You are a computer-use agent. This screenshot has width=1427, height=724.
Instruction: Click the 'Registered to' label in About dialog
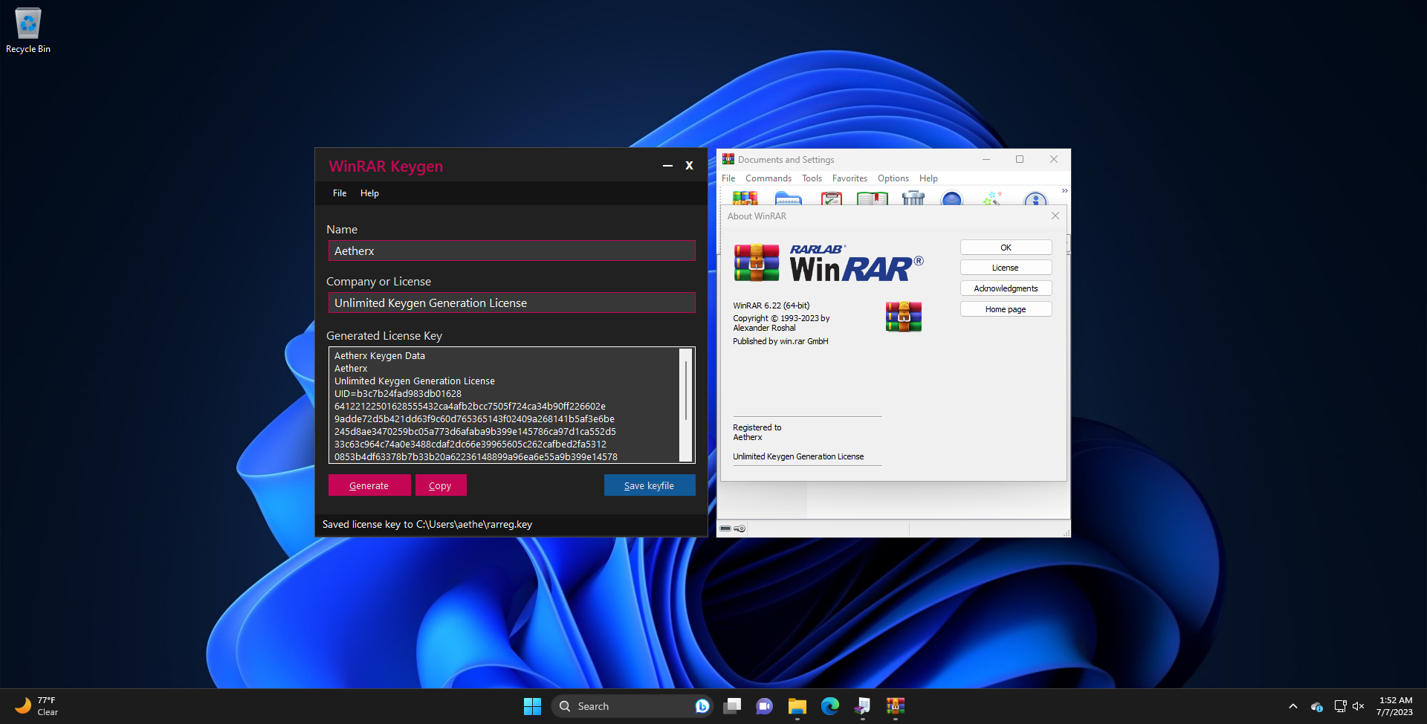point(757,427)
